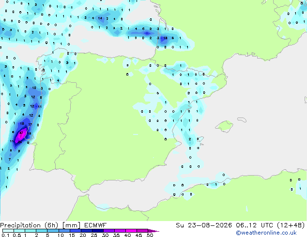307x237 pixels.
Task: Click the 'ECMWF' model label
Action: pos(95,225)
